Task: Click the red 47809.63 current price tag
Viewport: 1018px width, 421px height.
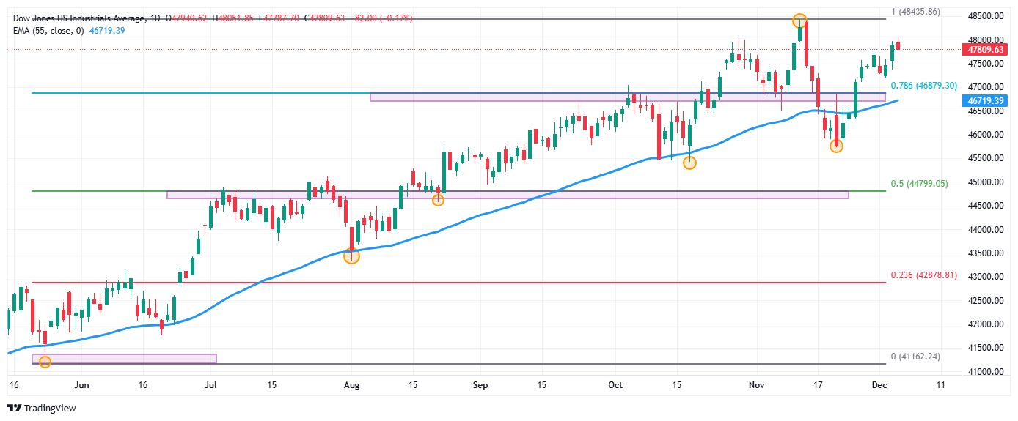Action: (x=985, y=50)
